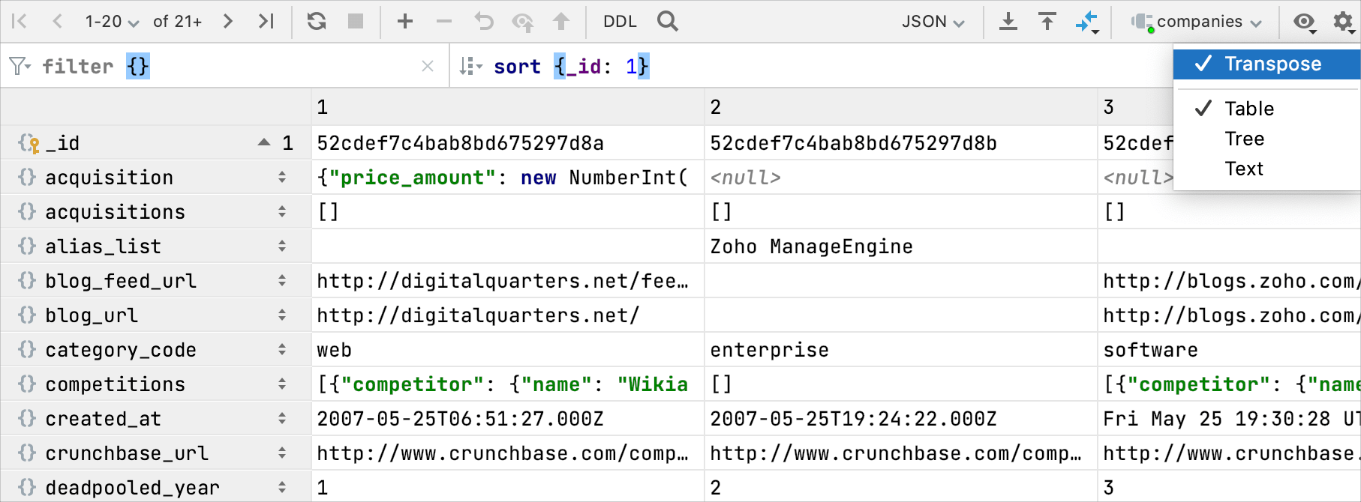Clear the filter with the X button

click(428, 66)
